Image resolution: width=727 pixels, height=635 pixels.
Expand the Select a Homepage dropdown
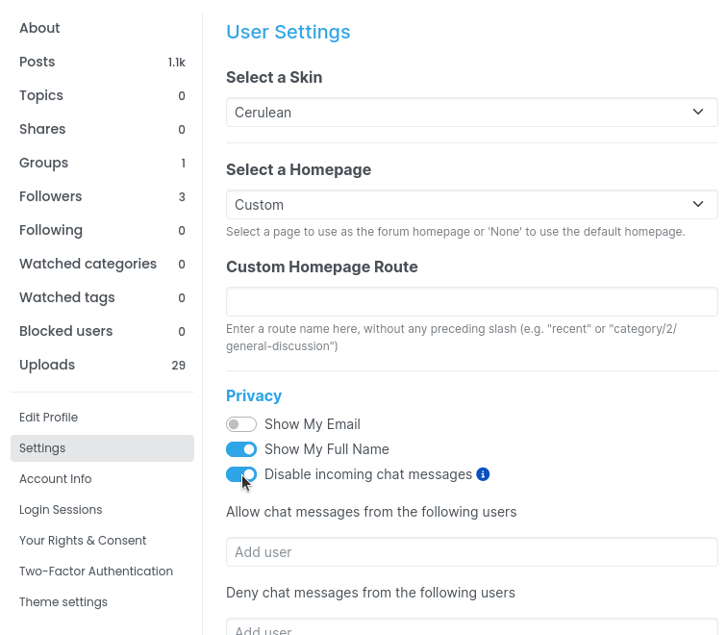471,205
